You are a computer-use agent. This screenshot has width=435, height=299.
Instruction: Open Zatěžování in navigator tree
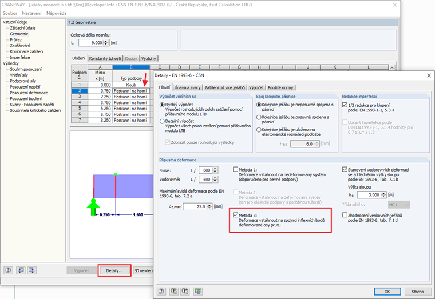(x=20, y=45)
